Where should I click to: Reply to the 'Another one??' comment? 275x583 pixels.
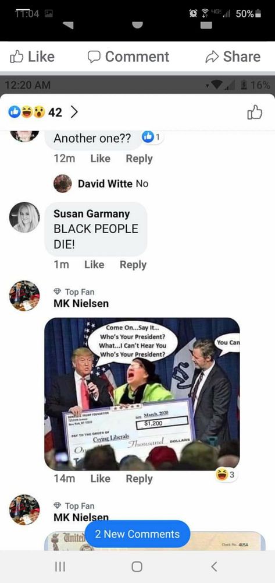[x=139, y=159]
